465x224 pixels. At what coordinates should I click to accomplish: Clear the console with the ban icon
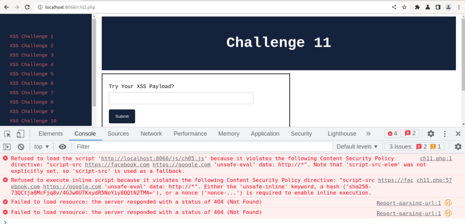[x=21, y=146]
